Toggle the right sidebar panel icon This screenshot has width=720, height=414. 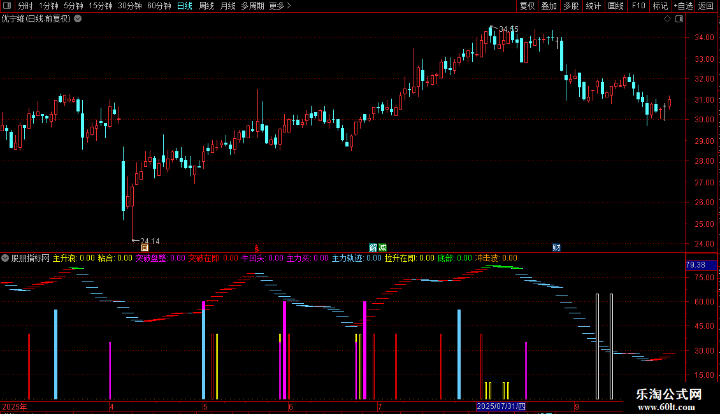pyautogui.click(x=679, y=19)
